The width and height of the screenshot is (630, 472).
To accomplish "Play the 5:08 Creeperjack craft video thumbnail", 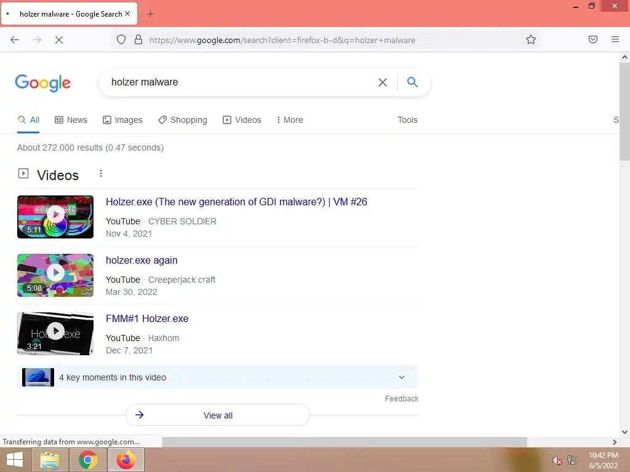I will [55, 275].
